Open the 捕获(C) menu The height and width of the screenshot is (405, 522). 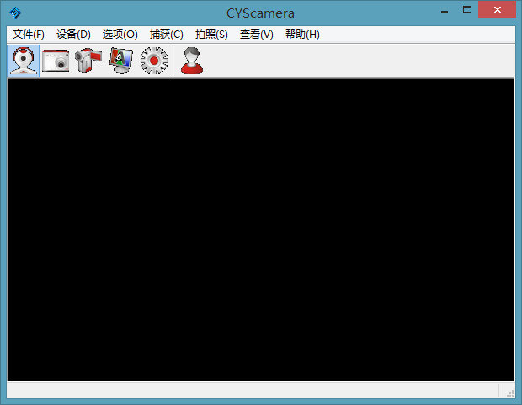pyautogui.click(x=166, y=34)
